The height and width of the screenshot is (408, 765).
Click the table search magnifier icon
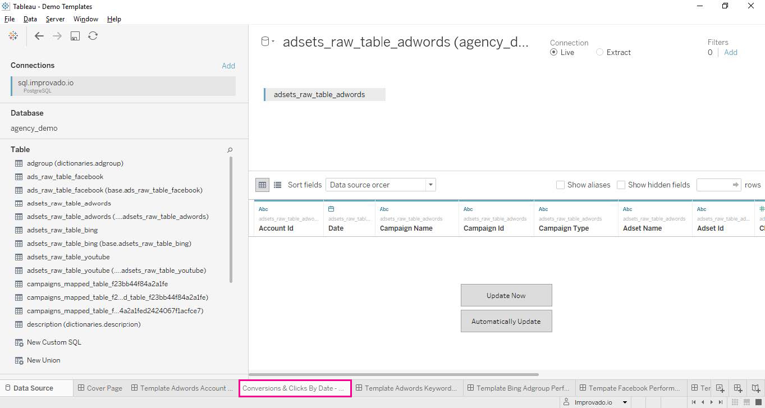(x=230, y=150)
